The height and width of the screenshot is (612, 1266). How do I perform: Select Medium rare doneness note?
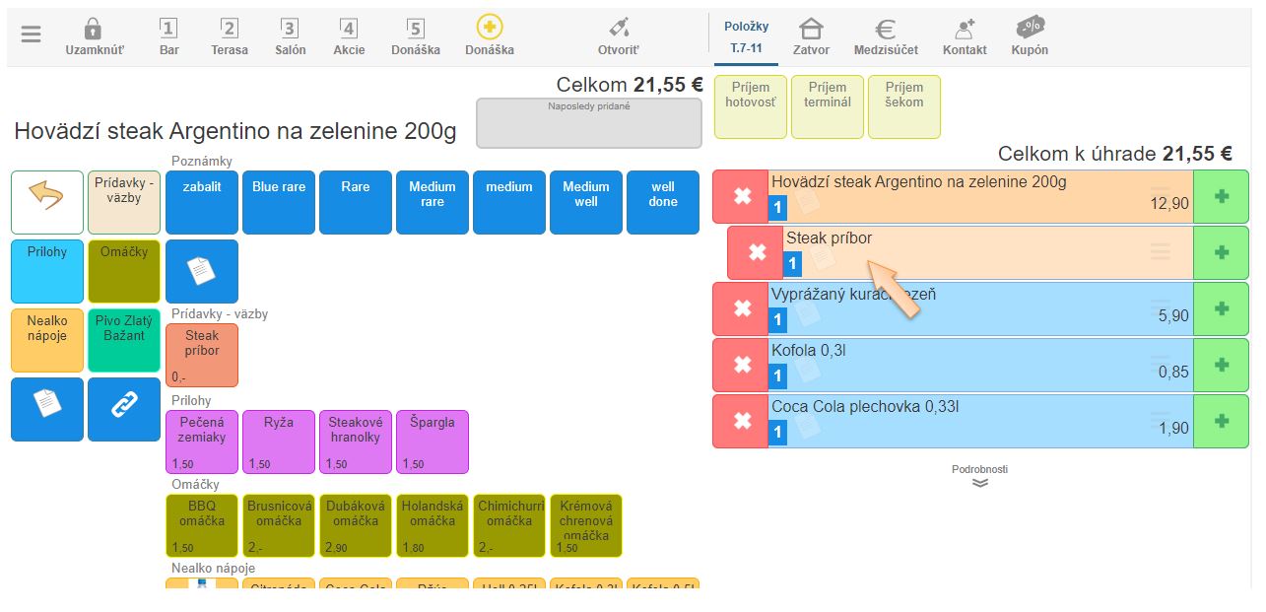point(433,202)
